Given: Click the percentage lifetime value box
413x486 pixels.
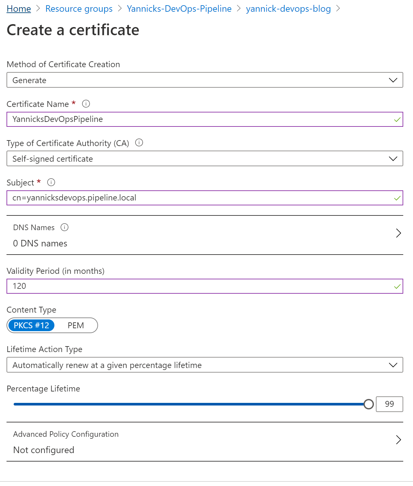Looking at the screenshot, I should (389, 404).
